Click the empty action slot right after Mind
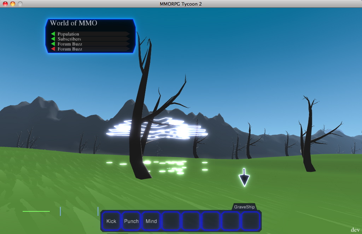The height and width of the screenshot is (234, 362). [x=171, y=221]
